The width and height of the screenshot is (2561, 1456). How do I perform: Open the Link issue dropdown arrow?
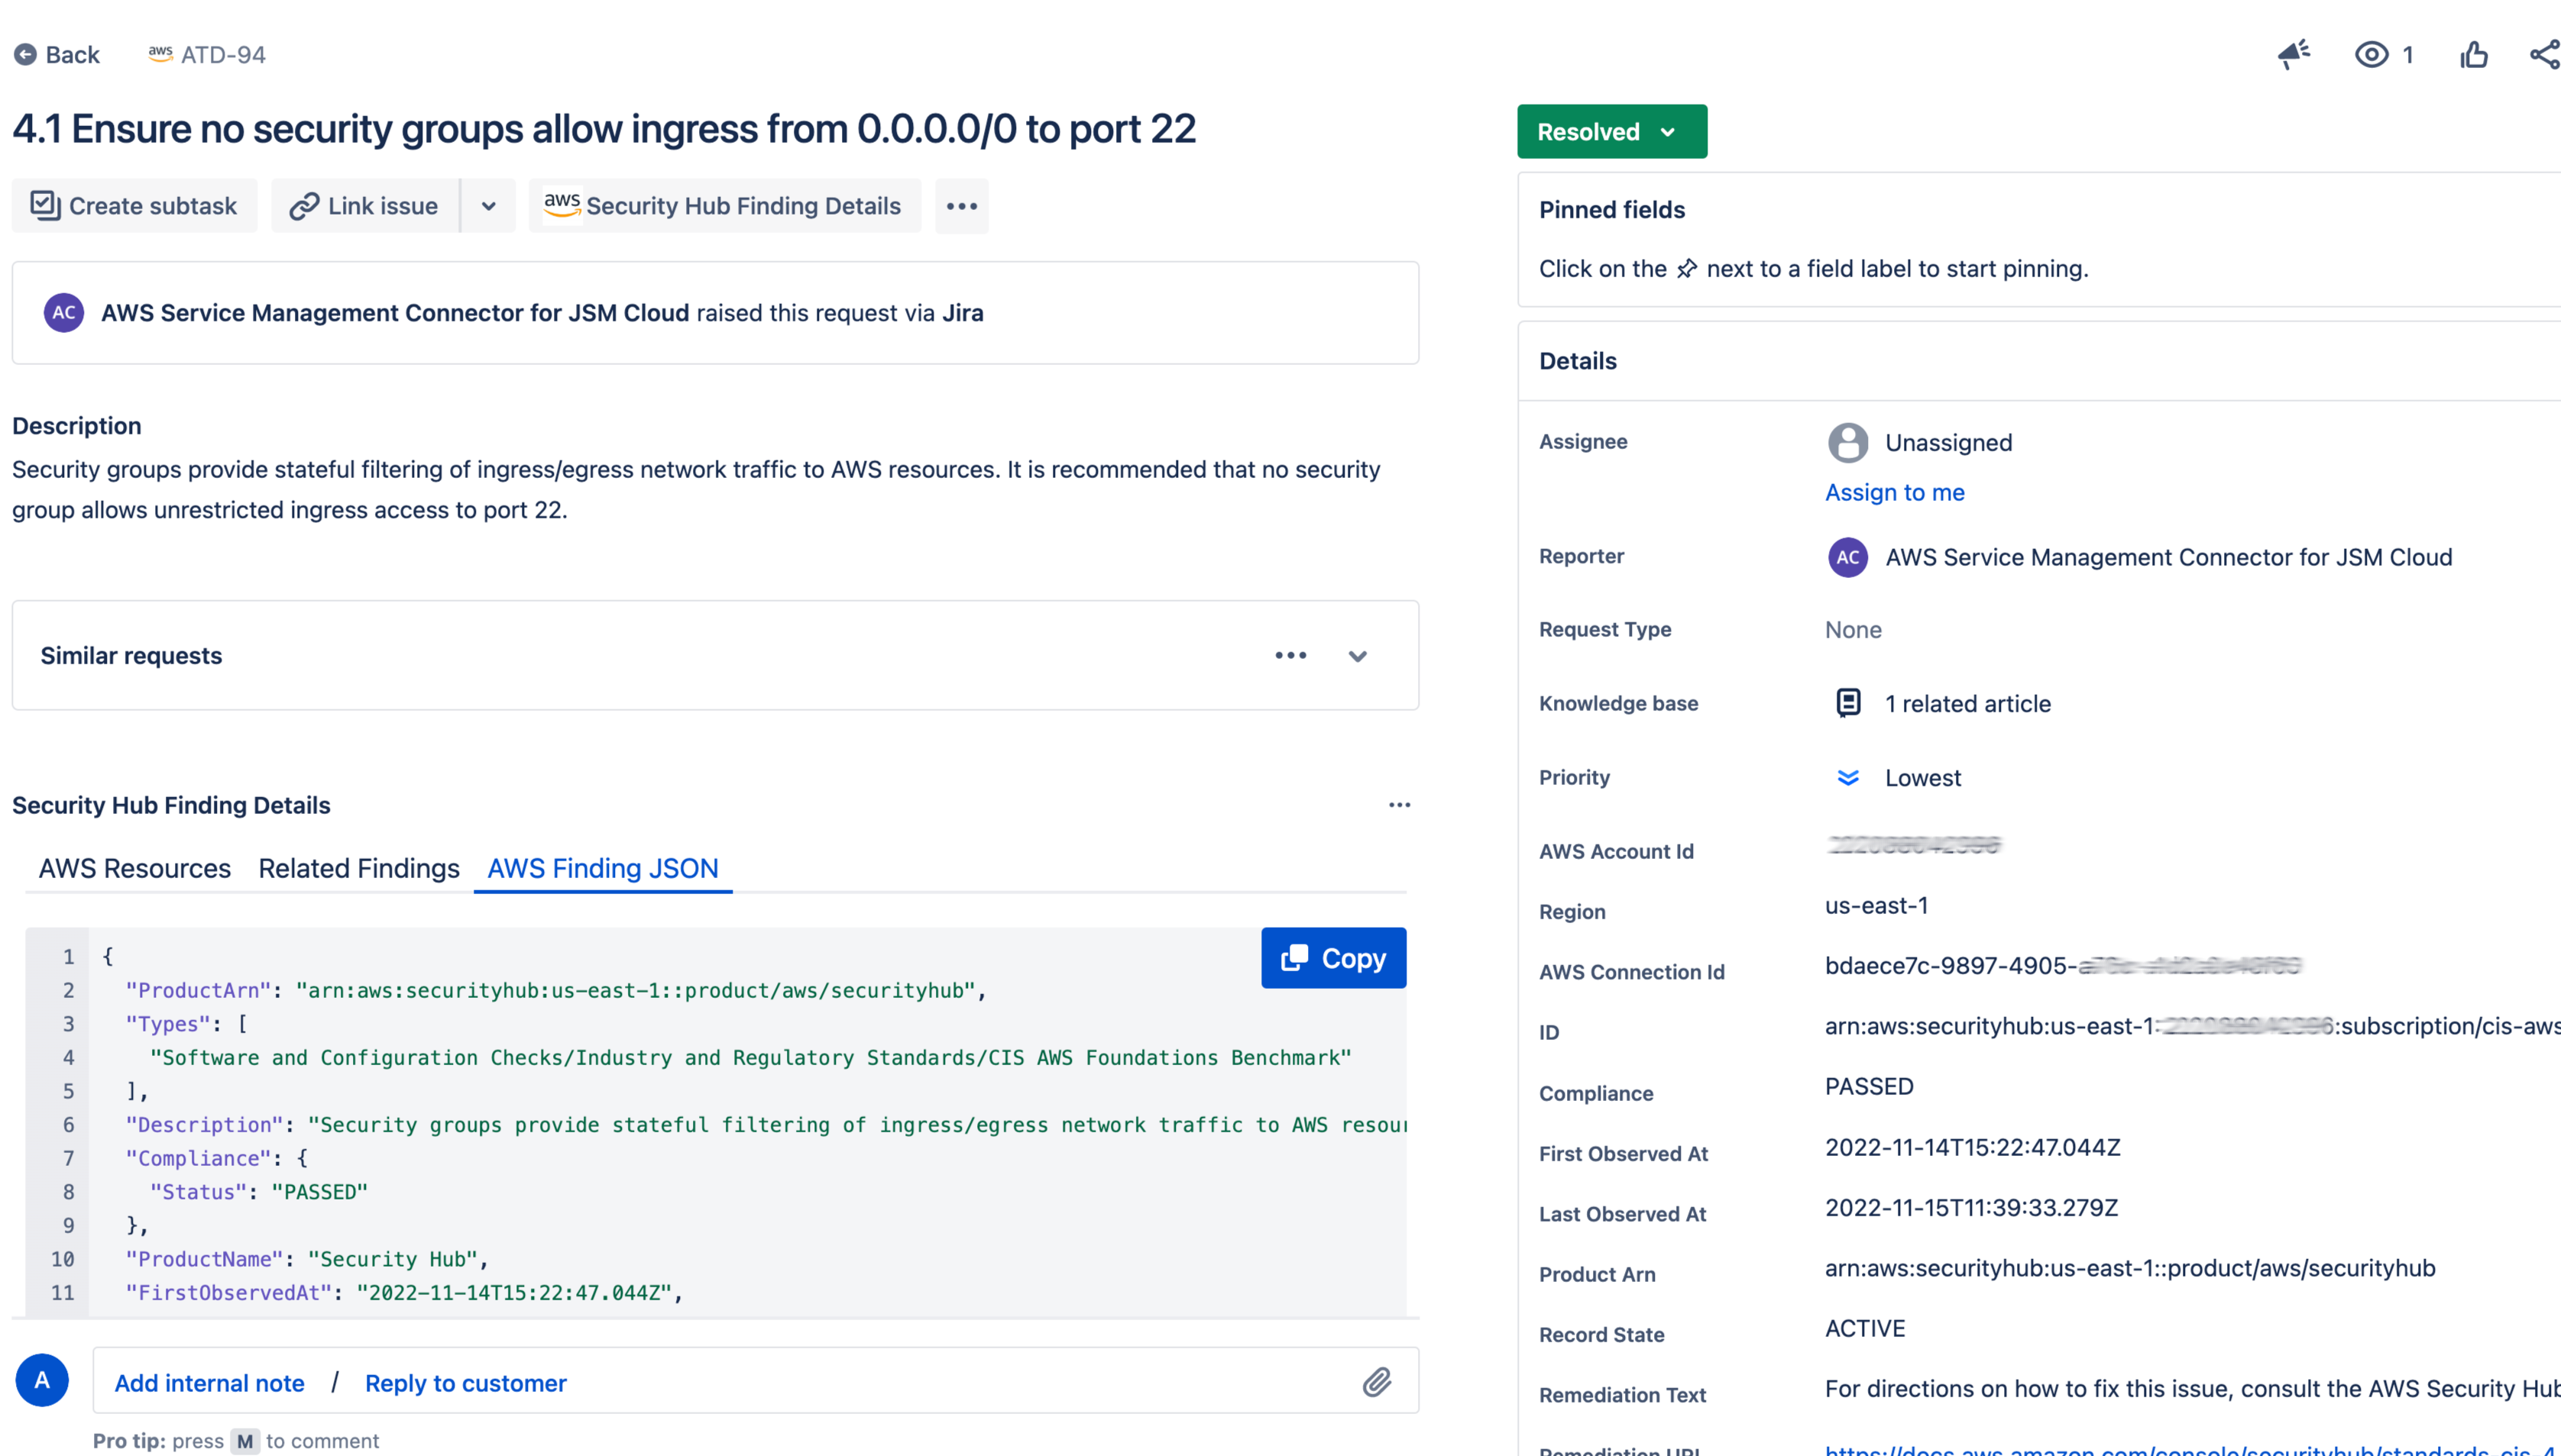[488, 206]
